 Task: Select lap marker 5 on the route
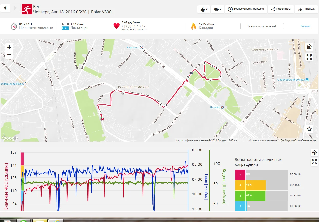click(x=204, y=63)
